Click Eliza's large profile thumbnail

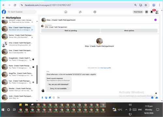tap(99, 41)
